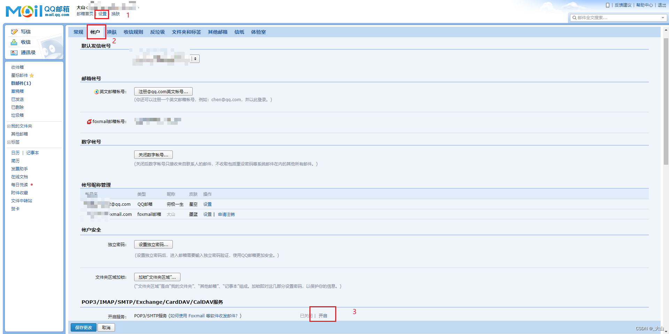Click the 反馈建议 link
This screenshot has height=334, width=669.
623,5
